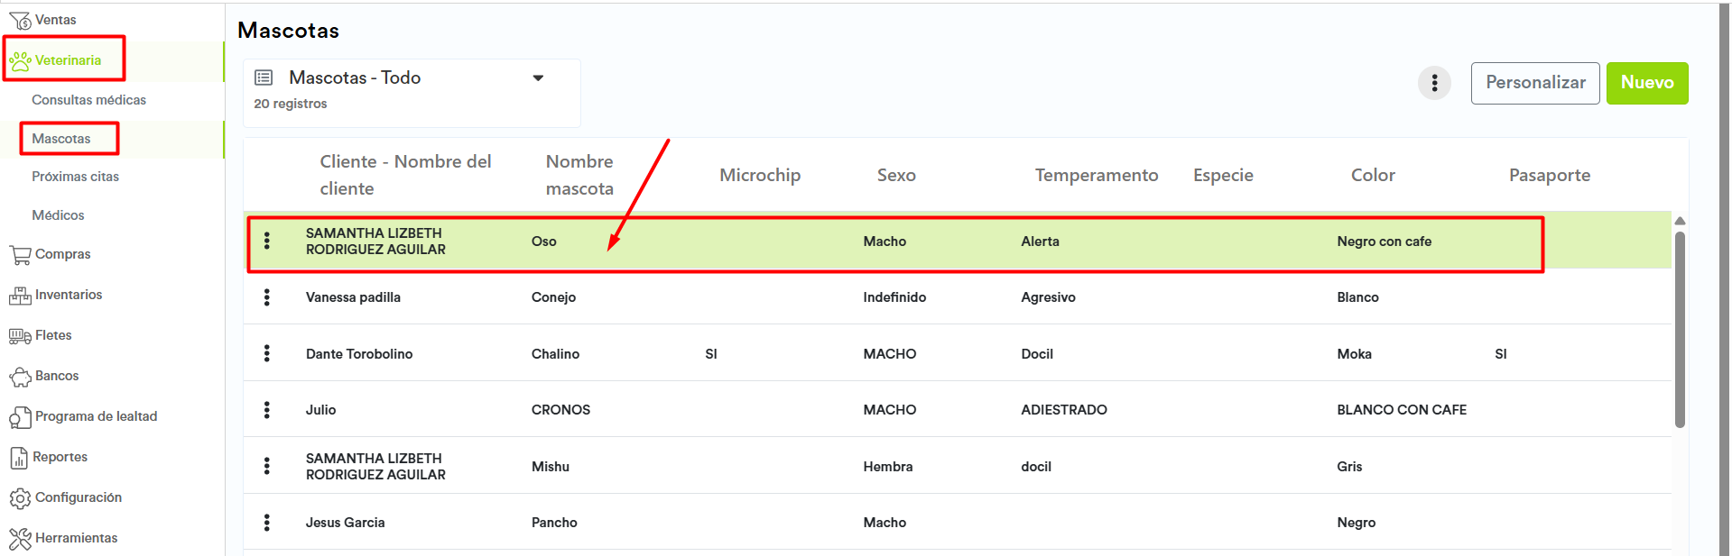Click the Veterinaria paw icon
This screenshot has width=1732, height=556.
tap(20, 61)
